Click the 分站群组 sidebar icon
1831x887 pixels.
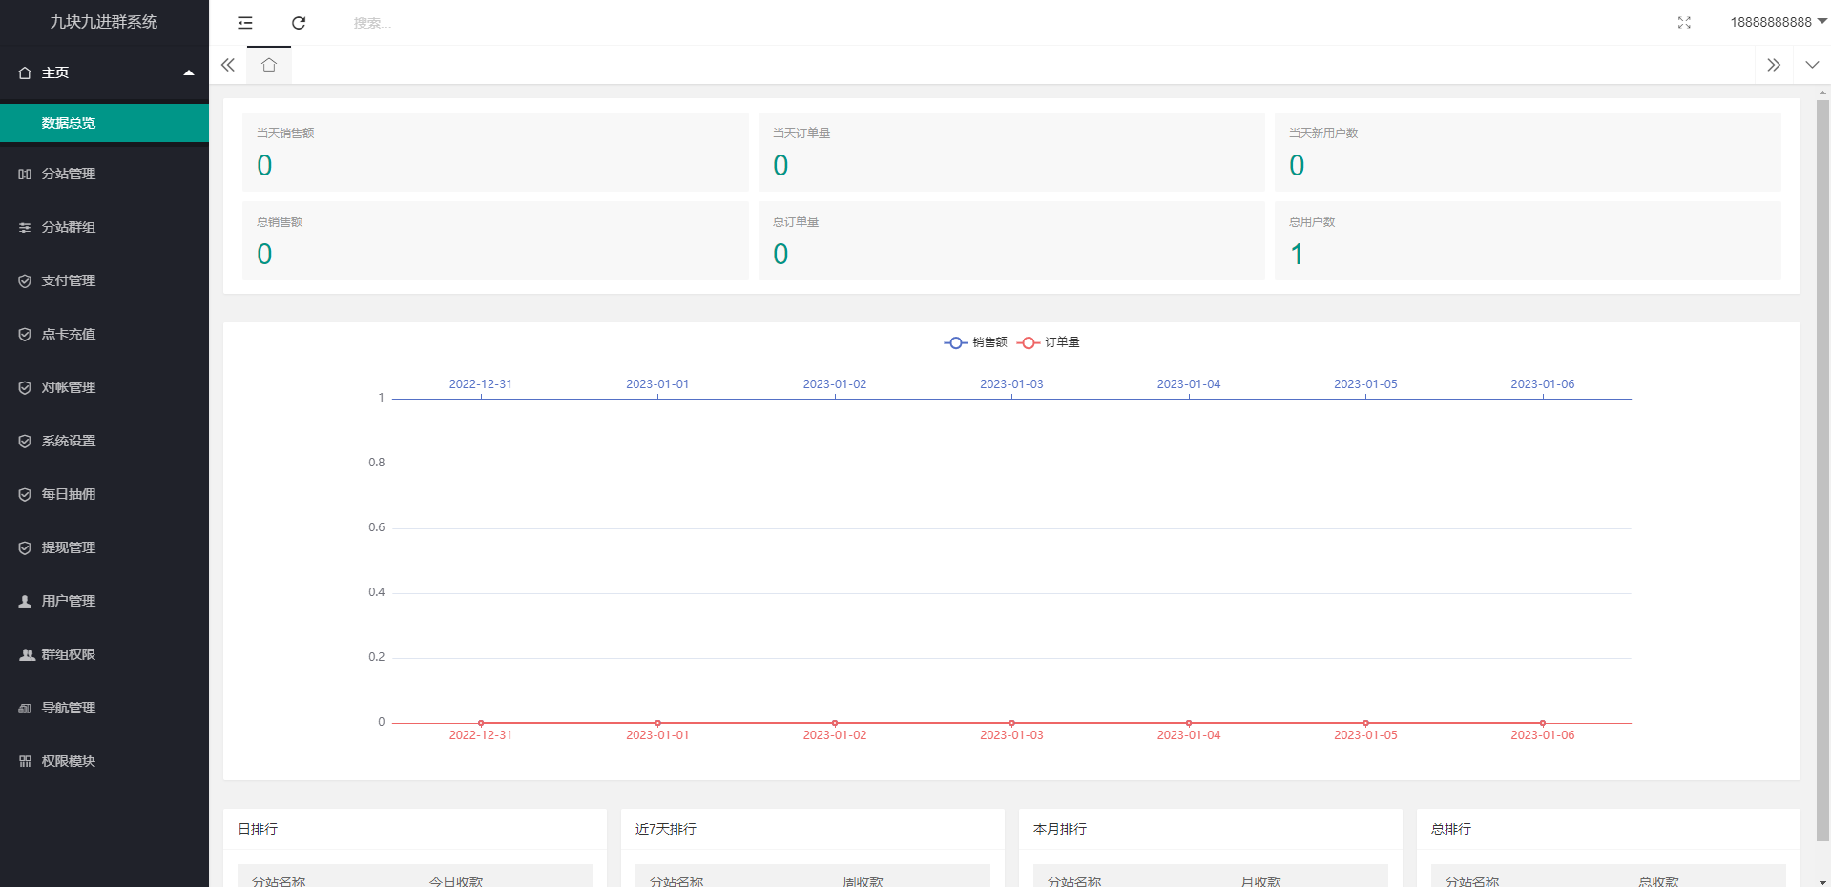pyautogui.click(x=25, y=227)
